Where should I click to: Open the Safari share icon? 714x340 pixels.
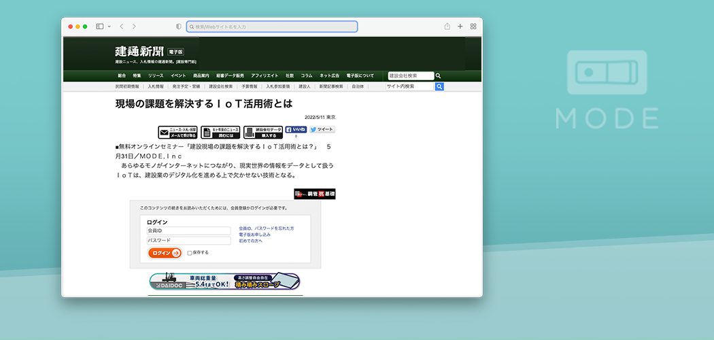447,27
